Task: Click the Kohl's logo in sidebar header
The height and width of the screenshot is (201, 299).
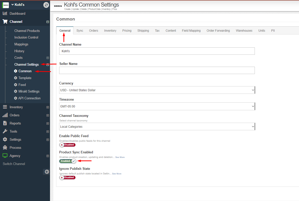Action: (5, 5)
